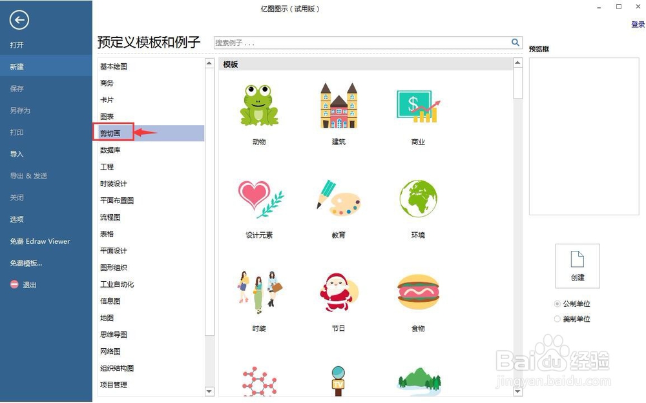
Task: Click 免费 Edraw Viewer link
Action: click(x=40, y=241)
